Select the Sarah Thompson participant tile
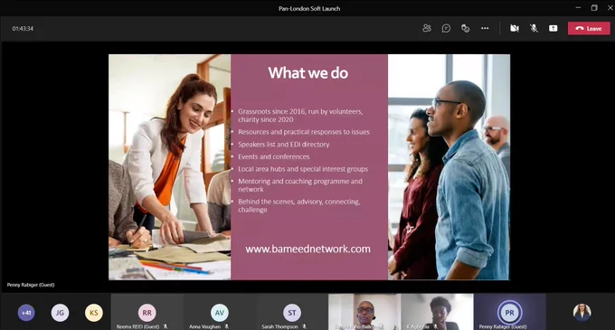The height and width of the screenshot is (330, 615). [292, 312]
